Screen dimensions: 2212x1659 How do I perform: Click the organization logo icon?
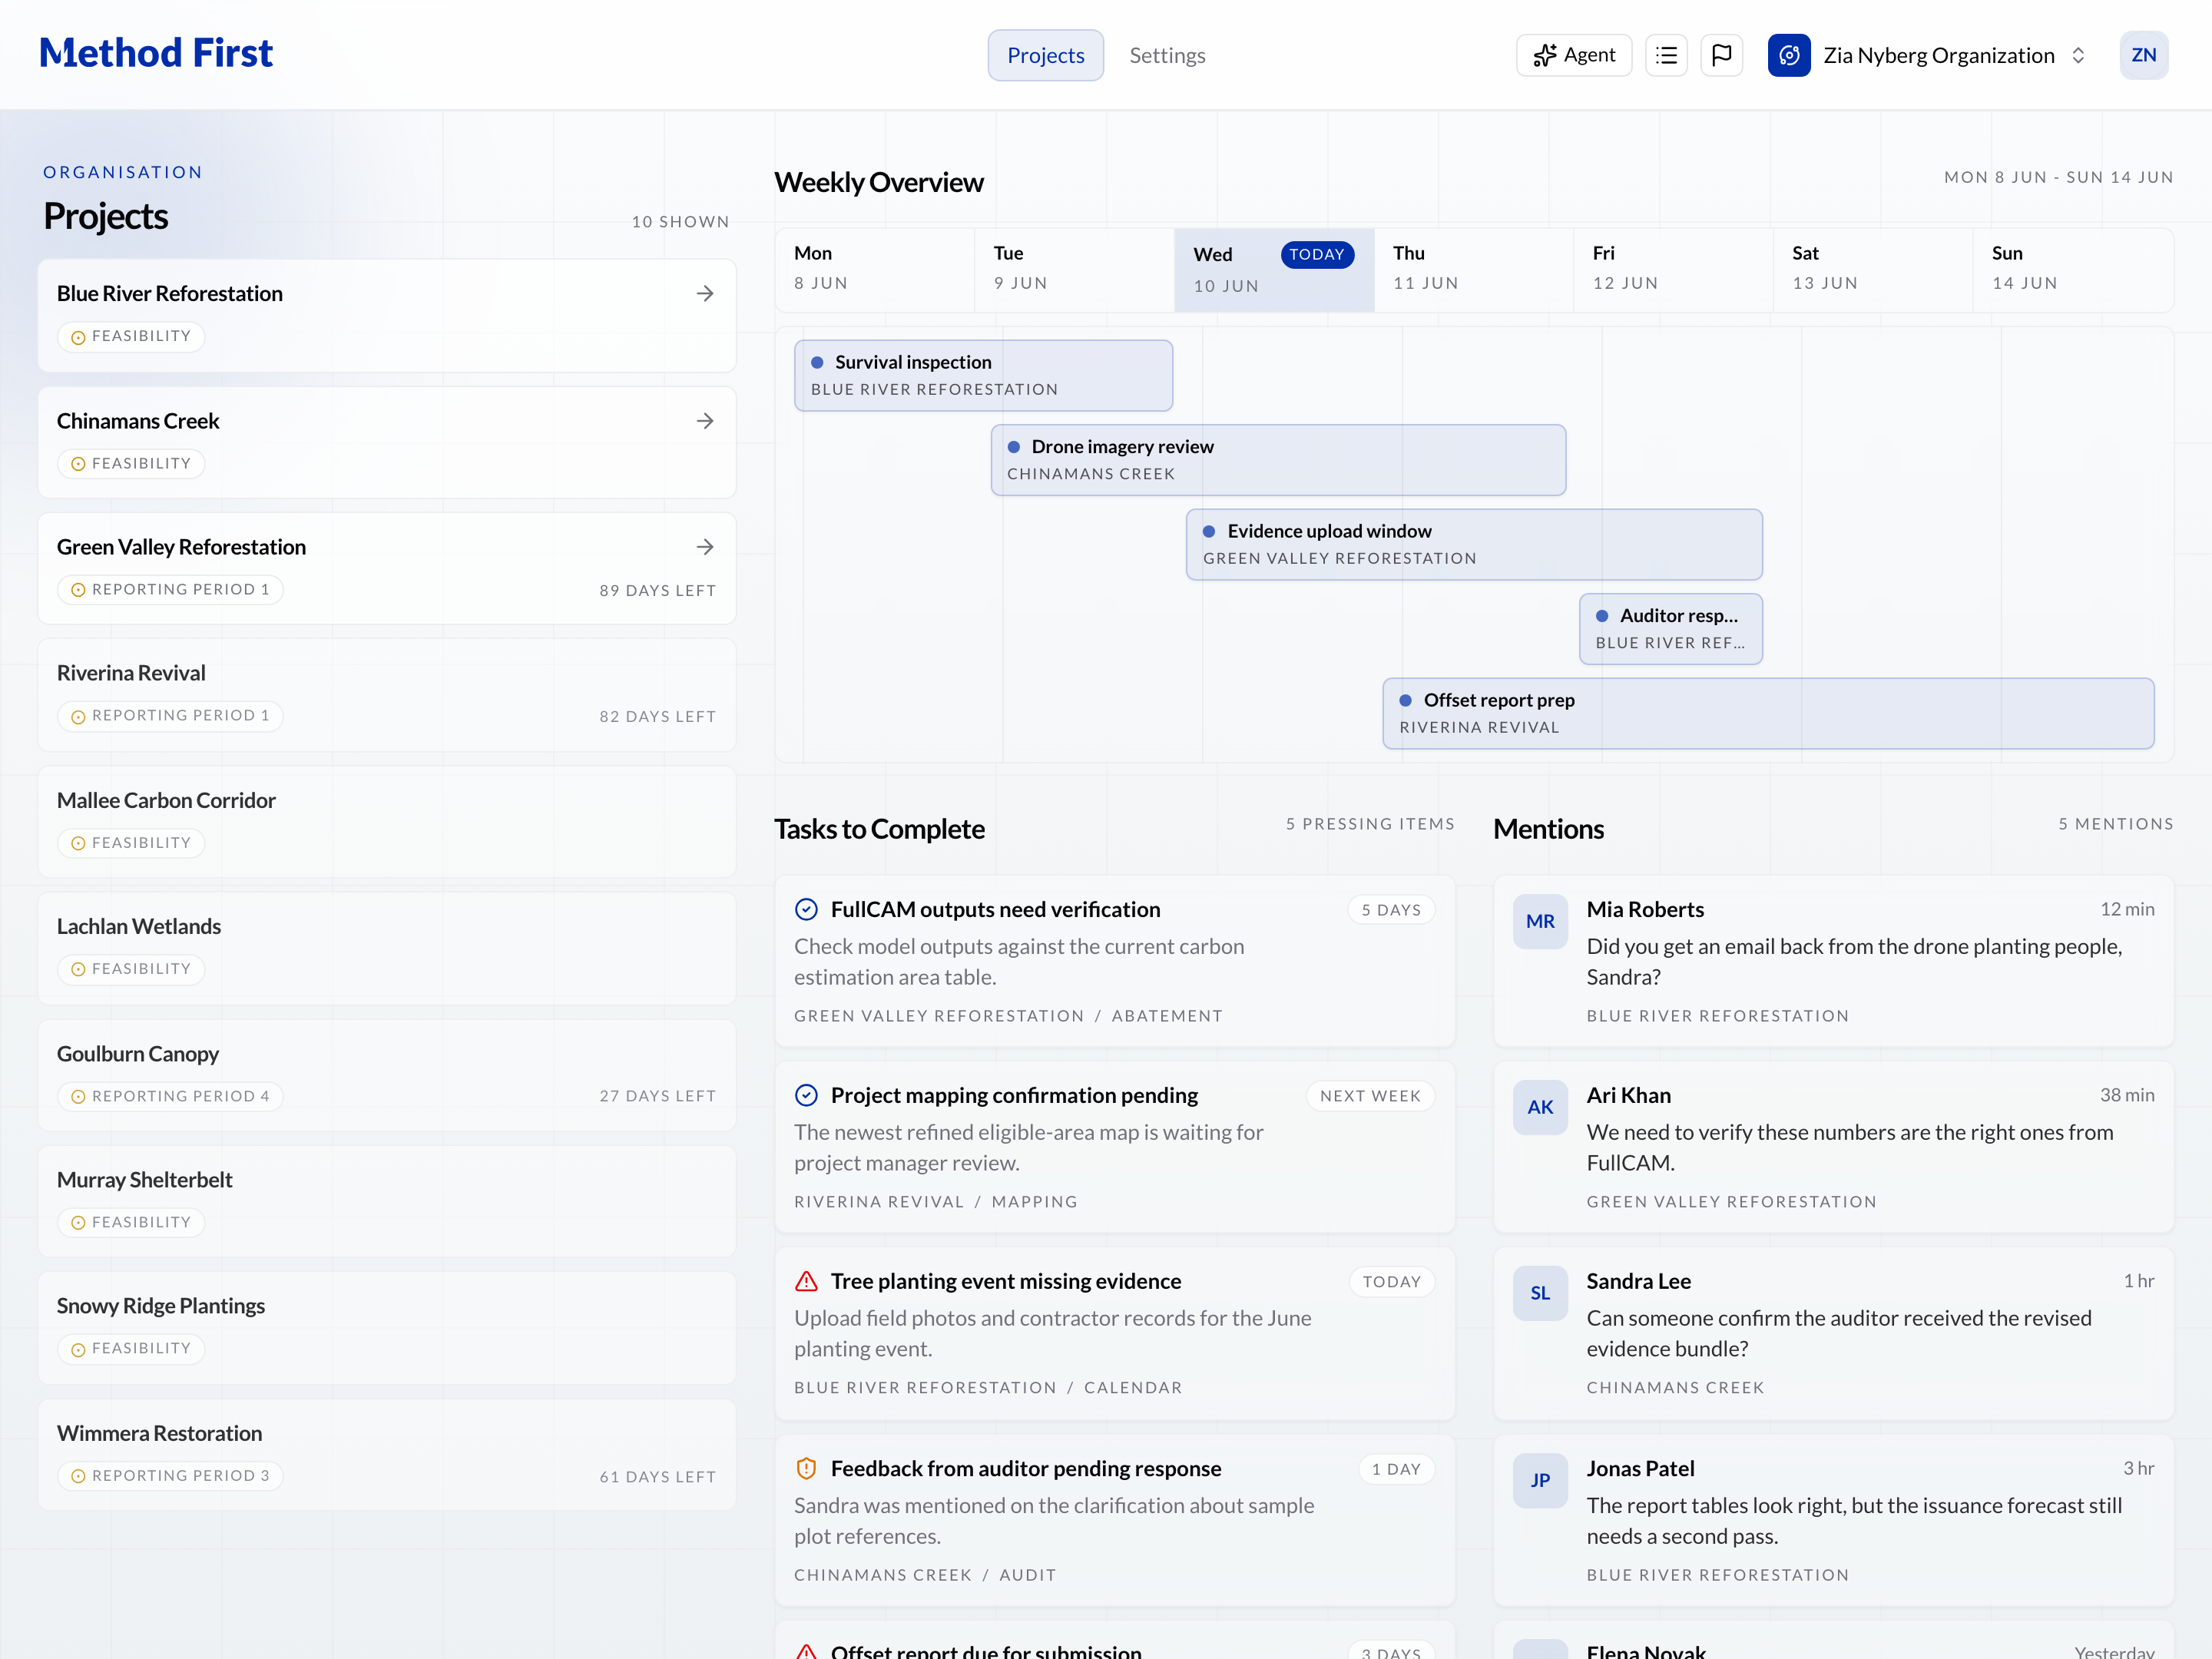click(x=1788, y=55)
